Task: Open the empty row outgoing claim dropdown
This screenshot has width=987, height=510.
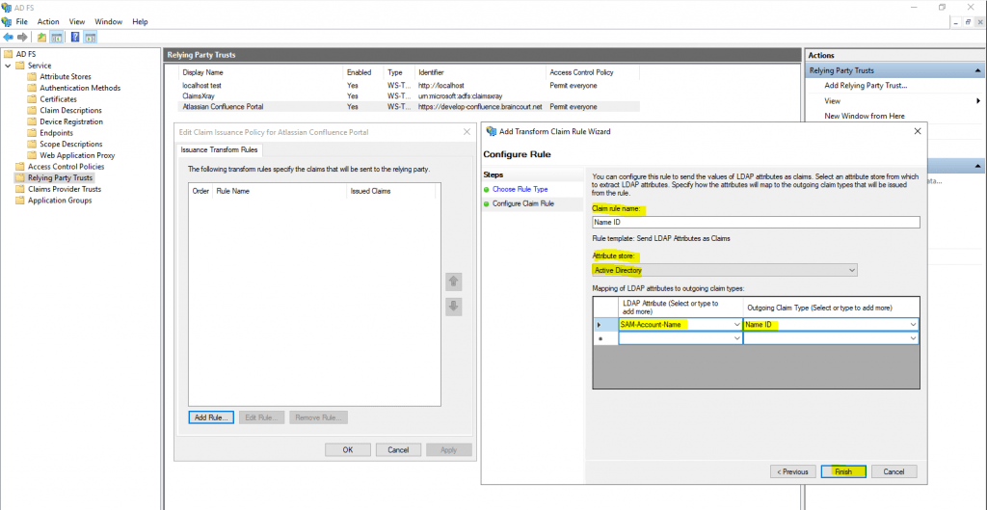Action: (x=913, y=338)
